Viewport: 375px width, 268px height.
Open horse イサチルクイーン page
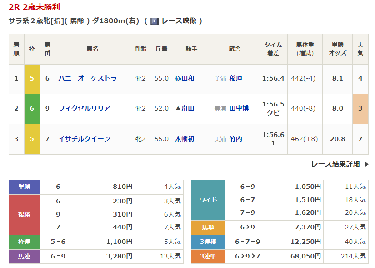coord(84,139)
